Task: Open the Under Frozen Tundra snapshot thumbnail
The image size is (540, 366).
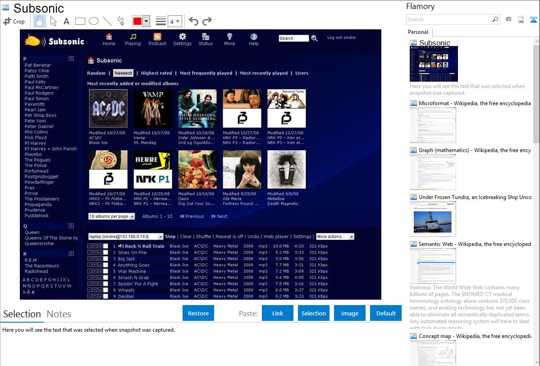Action: click(x=433, y=219)
